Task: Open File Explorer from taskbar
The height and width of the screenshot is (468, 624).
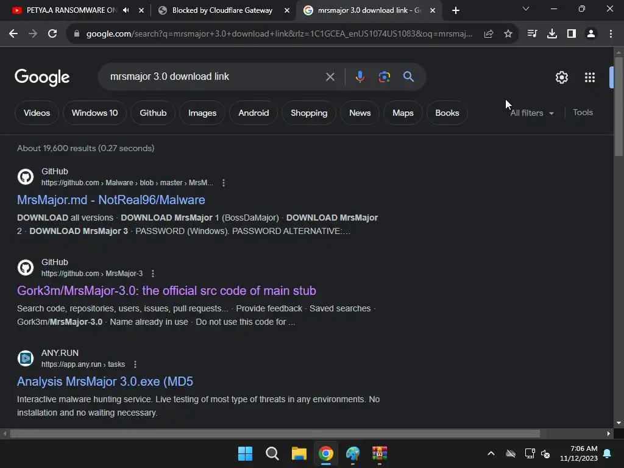Action: [299, 453]
